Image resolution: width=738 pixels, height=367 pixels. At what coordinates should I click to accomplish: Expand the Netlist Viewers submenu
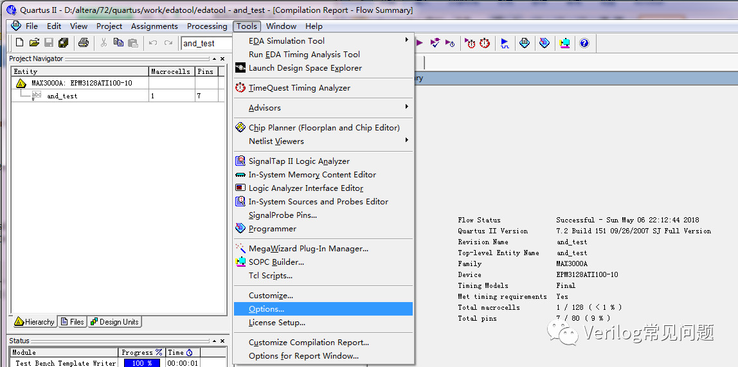coord(406,140)
